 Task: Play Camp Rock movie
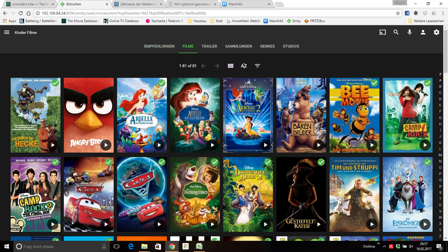(425, 145)
